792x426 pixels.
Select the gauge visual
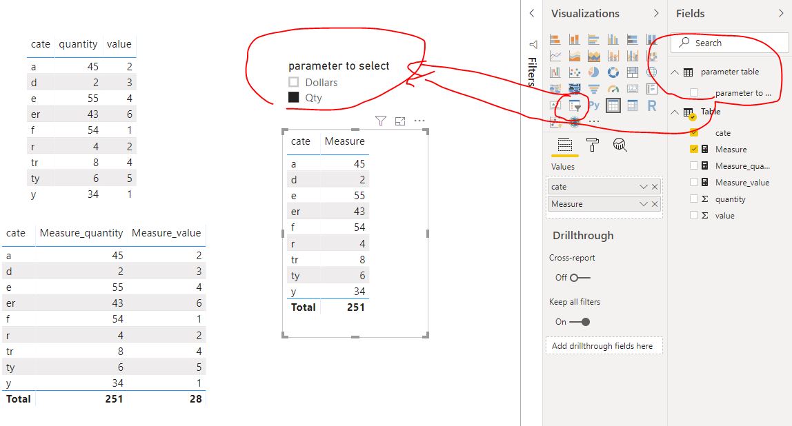613,90
